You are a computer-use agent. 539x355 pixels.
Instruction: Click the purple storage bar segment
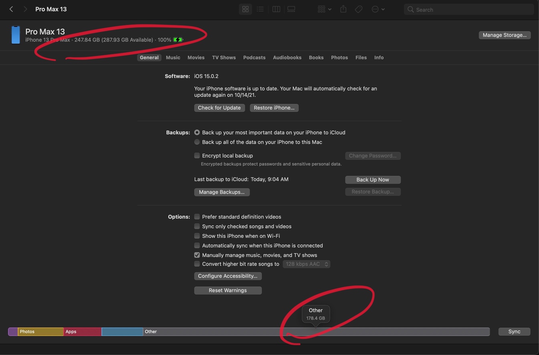(13, 332)
